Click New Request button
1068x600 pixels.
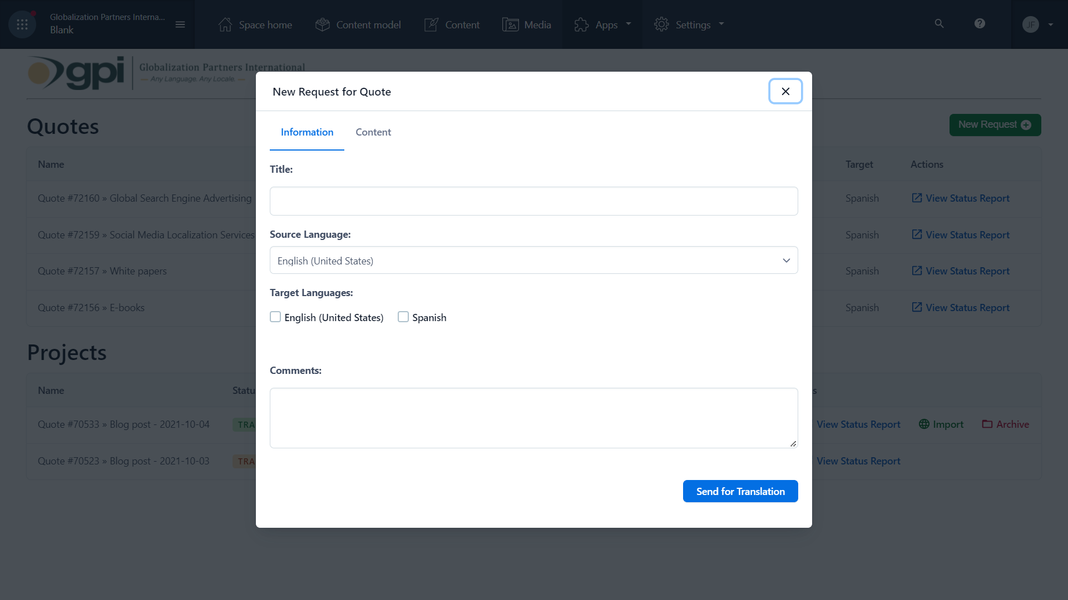click(995, 124)
